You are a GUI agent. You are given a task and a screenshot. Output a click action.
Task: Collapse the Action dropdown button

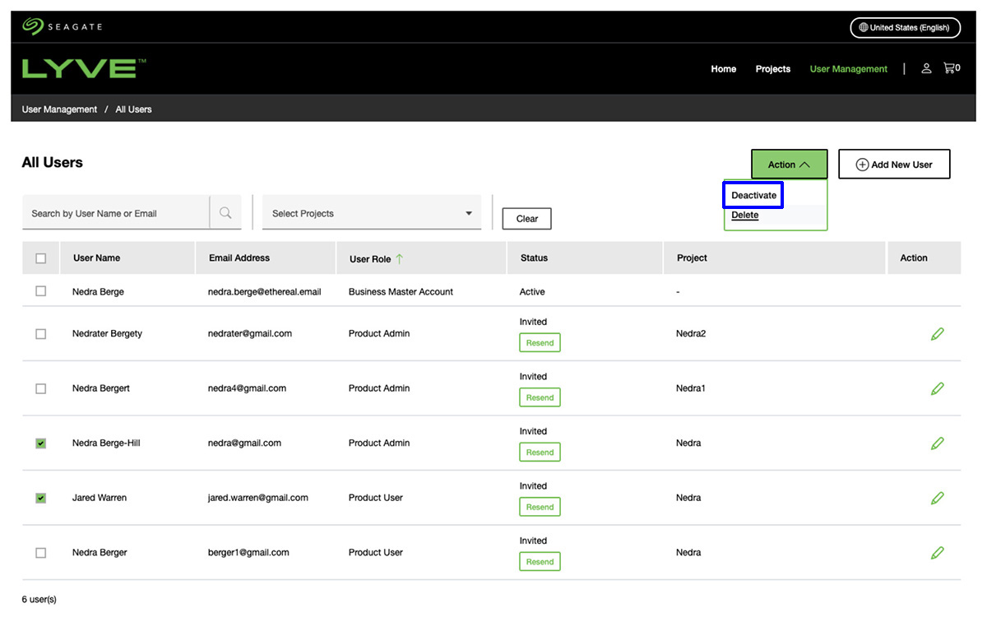(789, 165)
